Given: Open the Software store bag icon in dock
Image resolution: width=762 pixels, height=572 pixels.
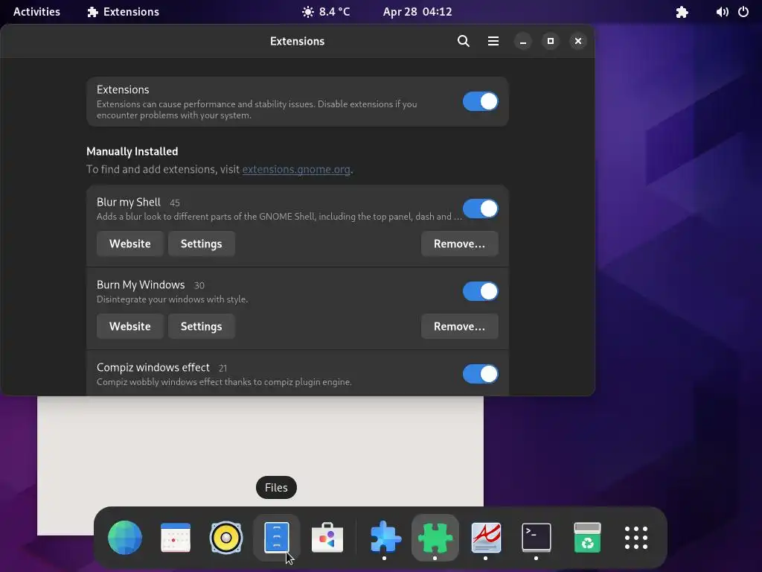Looking at the screenshot, I should click(327, 538).
